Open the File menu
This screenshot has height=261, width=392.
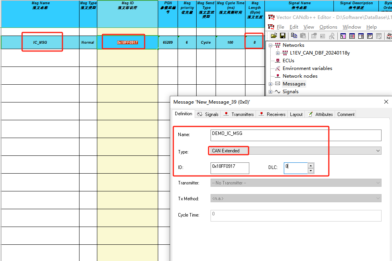(280, 27)
